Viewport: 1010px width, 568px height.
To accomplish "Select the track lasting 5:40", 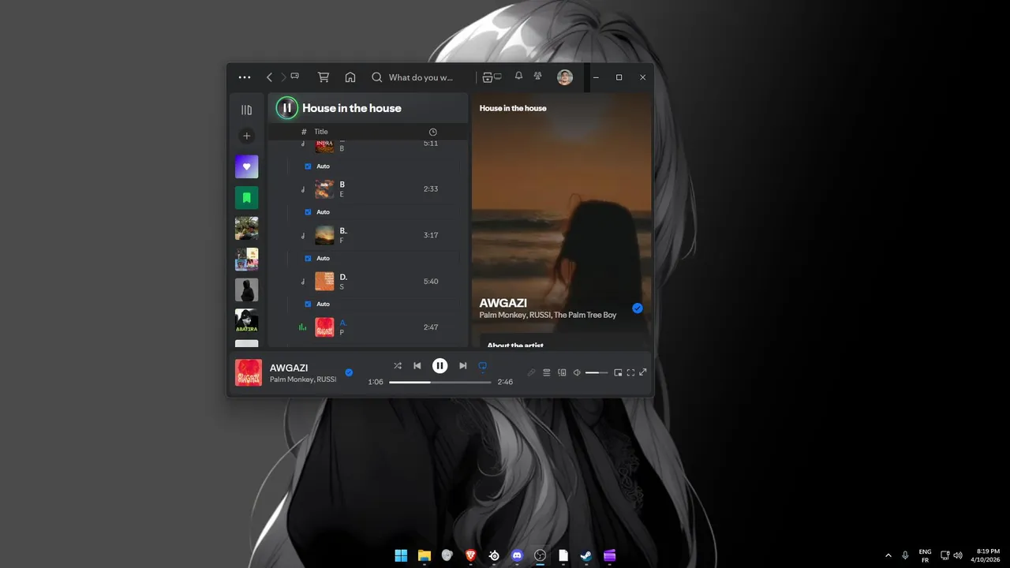I will point(368,282).
